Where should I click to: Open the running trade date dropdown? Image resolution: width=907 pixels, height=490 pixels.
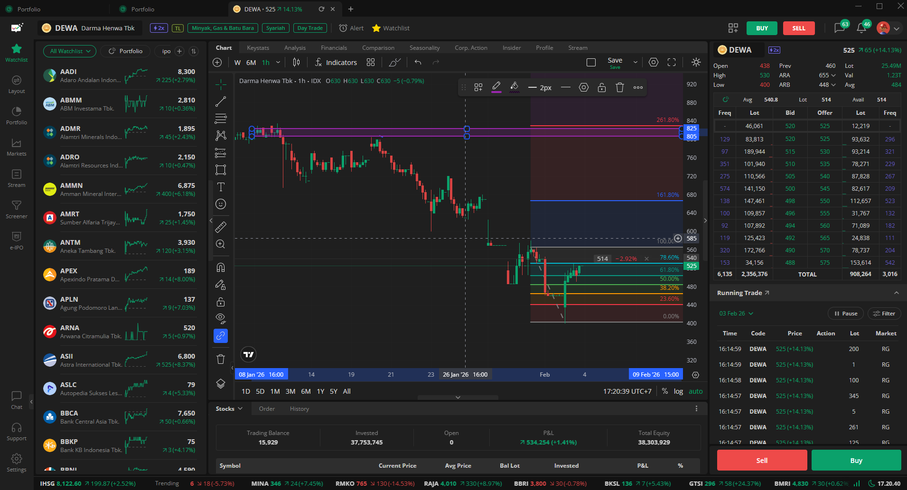click(736, 314)
